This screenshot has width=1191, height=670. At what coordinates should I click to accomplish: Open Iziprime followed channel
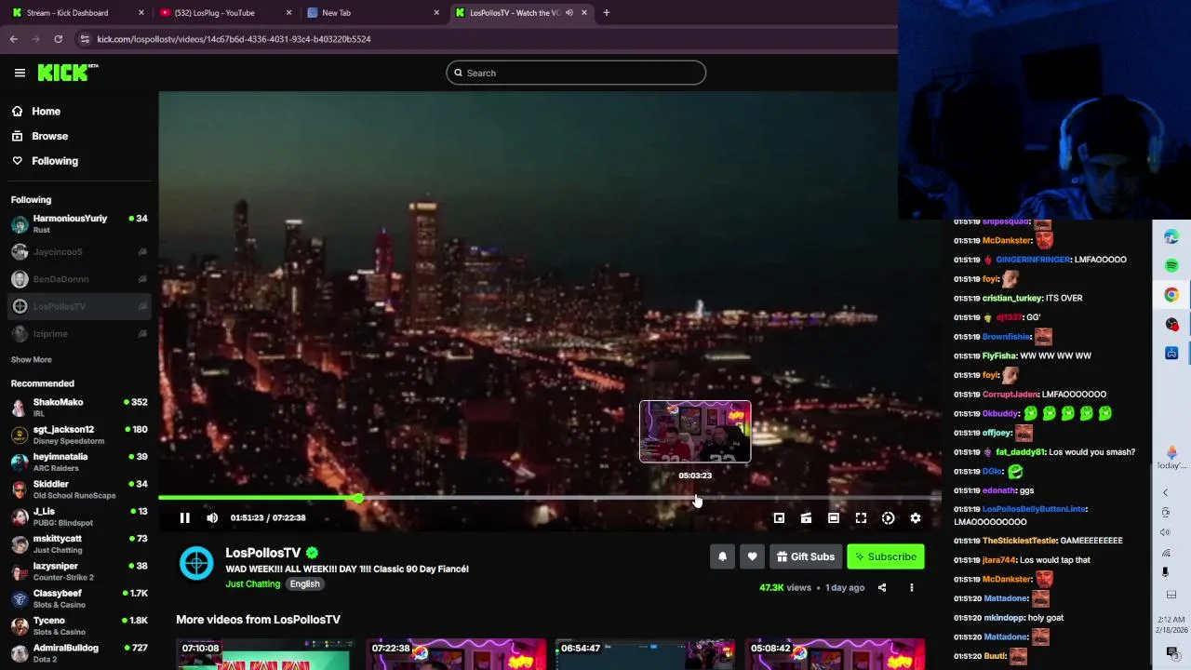coord(79,333)
